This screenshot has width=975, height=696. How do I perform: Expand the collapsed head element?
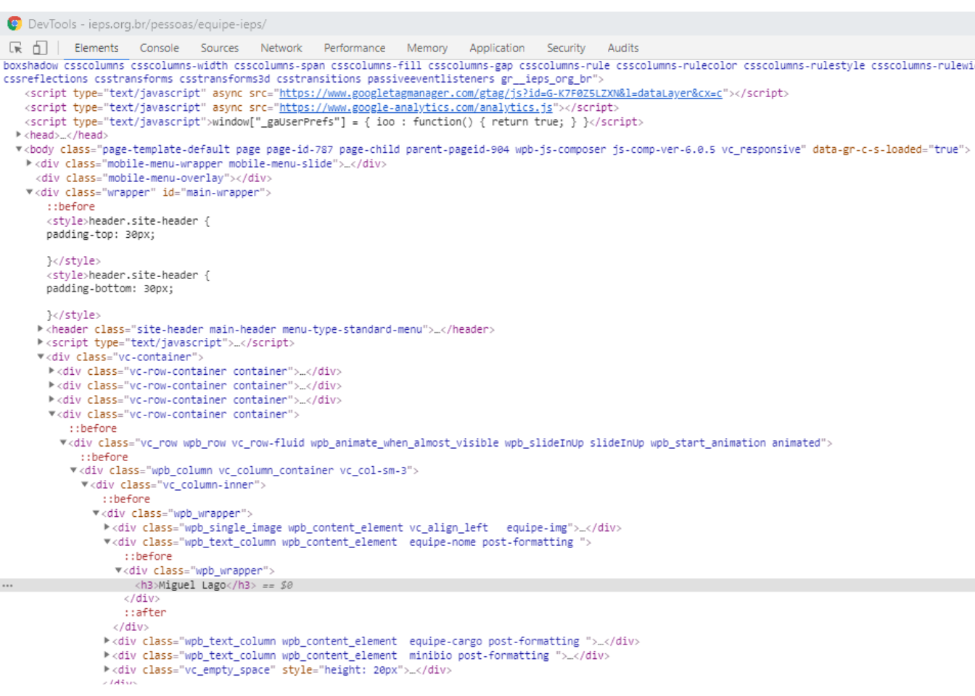[x=18, y=135]
